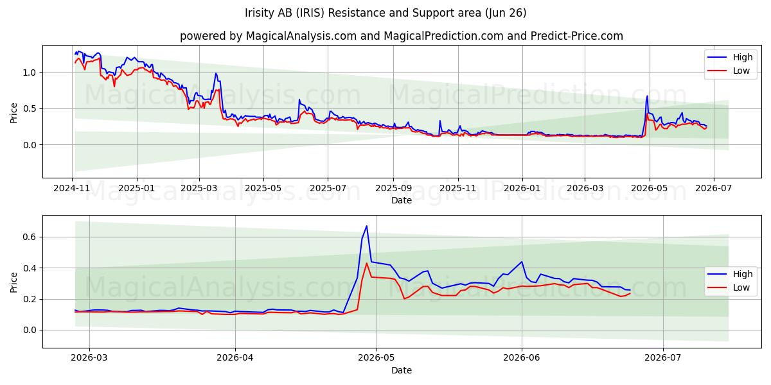Click the spike at 2026-05 in top chart

point(647,97)
